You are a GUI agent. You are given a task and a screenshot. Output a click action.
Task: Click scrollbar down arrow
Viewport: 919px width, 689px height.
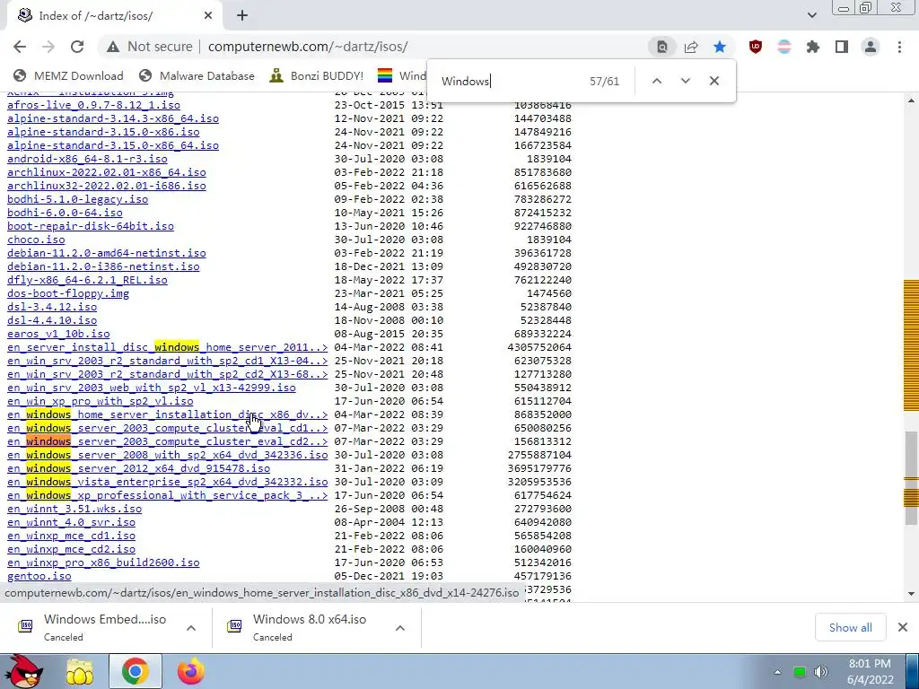[x=912, y=594]
